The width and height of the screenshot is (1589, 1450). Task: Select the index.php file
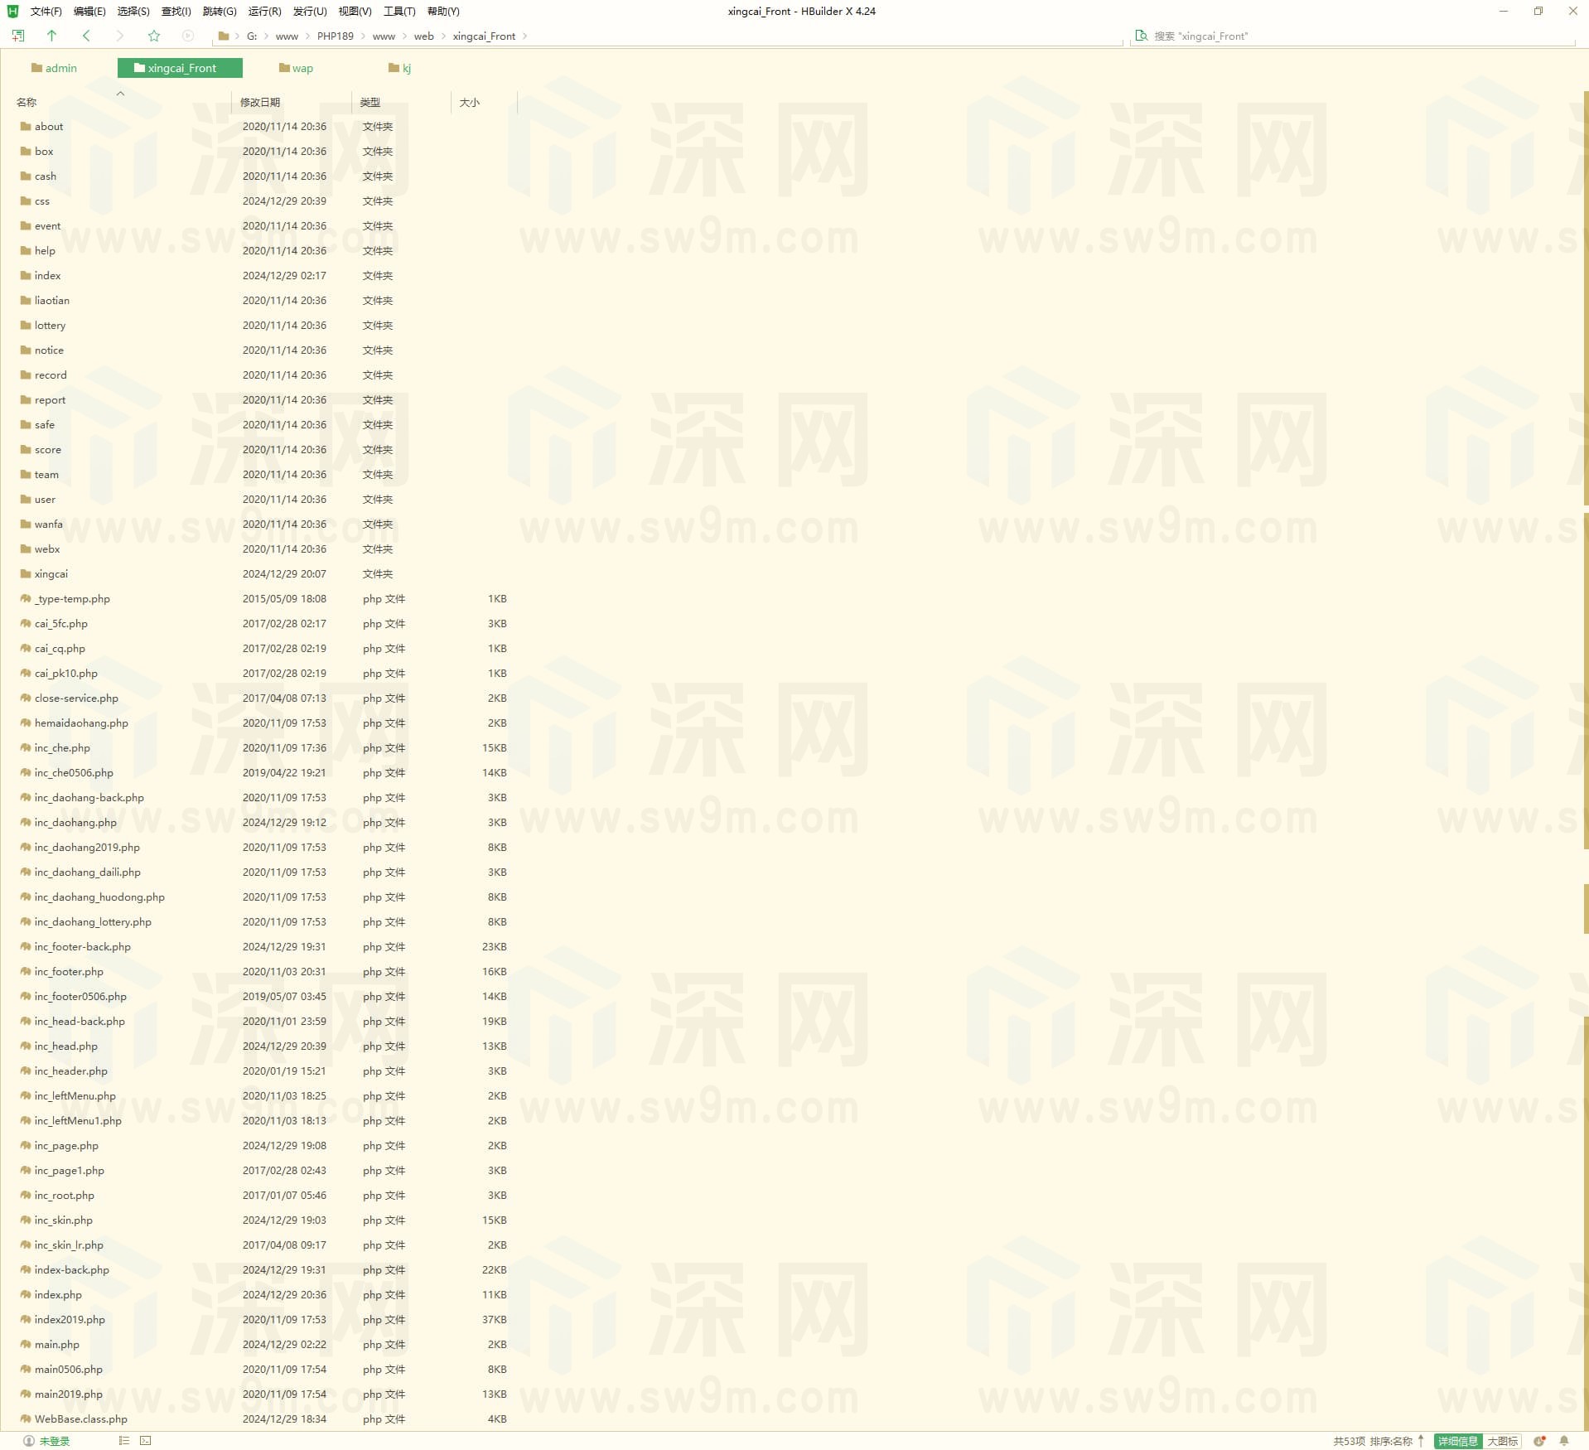click(58, 1294)
